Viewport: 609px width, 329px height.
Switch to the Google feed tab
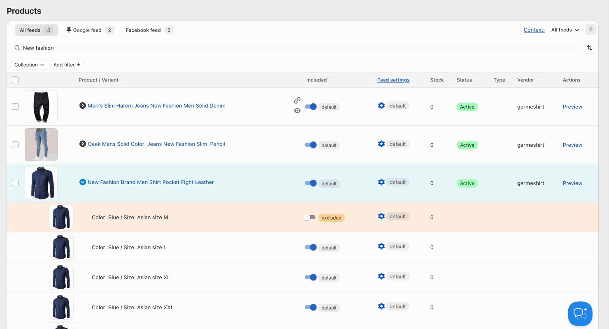click(90, 30)
